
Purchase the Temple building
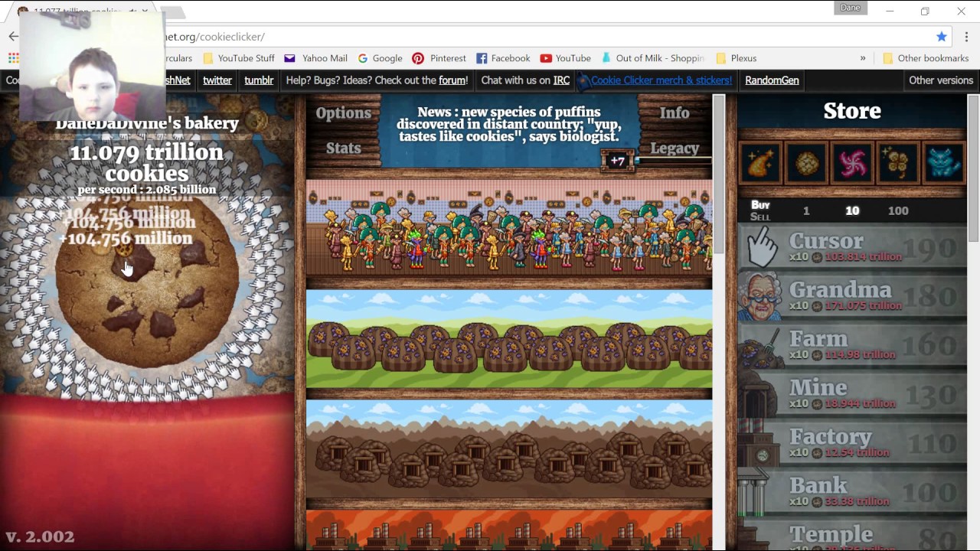click(x=852, y=535)
